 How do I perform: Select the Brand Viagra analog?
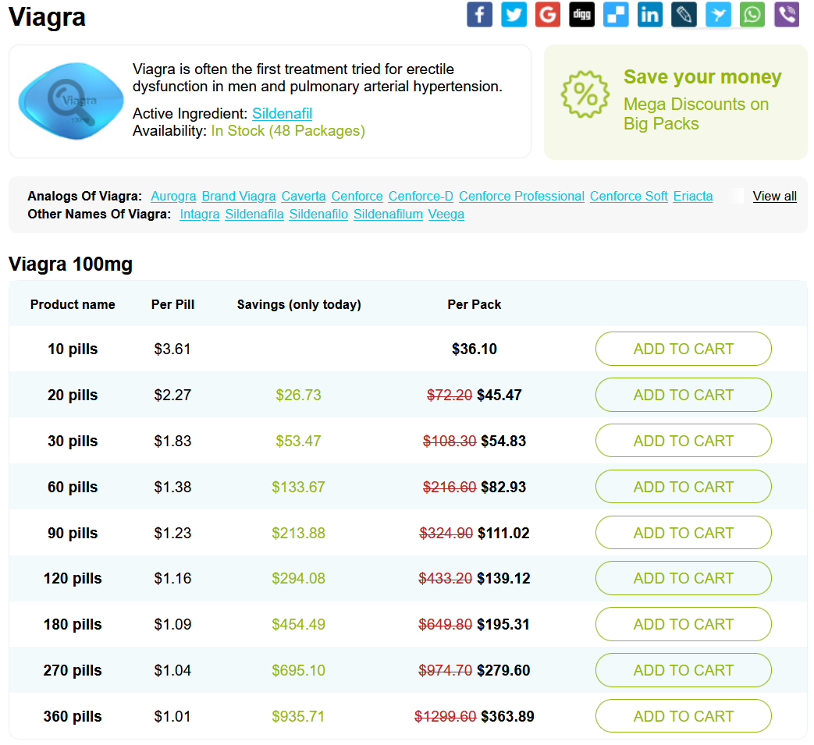[239, 196]
